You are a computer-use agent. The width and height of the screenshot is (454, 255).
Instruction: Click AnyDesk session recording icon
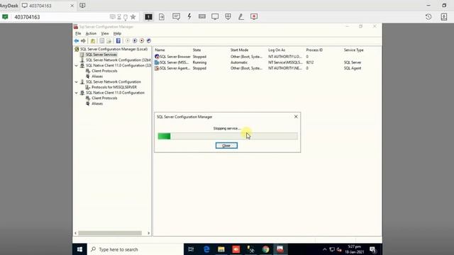pos(254,16)
